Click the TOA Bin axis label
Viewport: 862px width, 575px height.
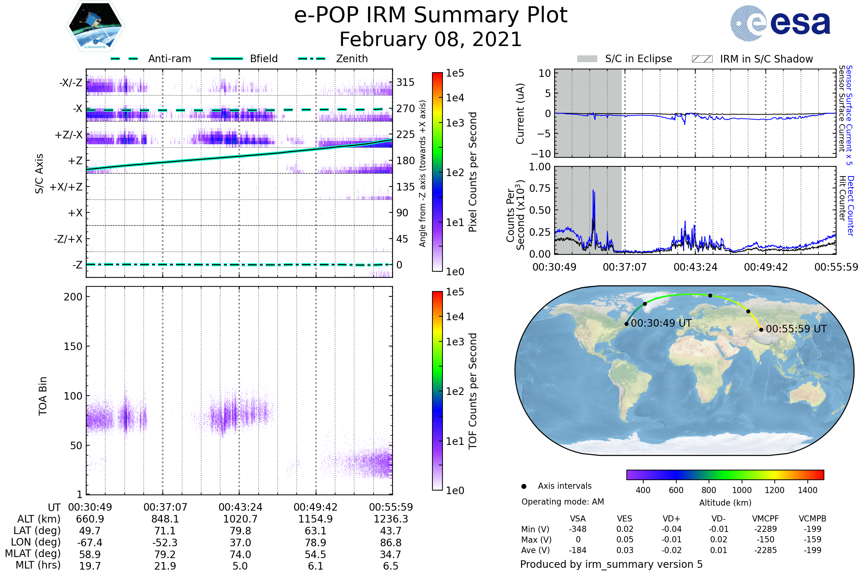tap(43, 396)
